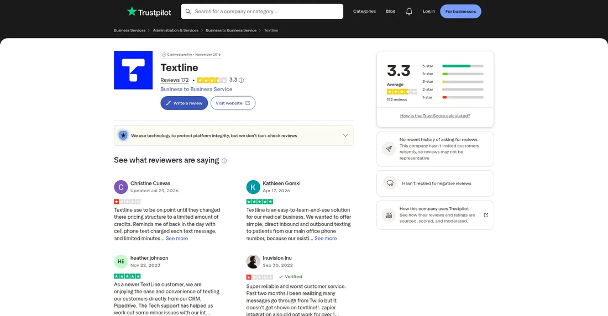608x316 pixels.
Task: Click '172 reviews' text in score card
Action: pyautogui.click(x=397, y=99)
